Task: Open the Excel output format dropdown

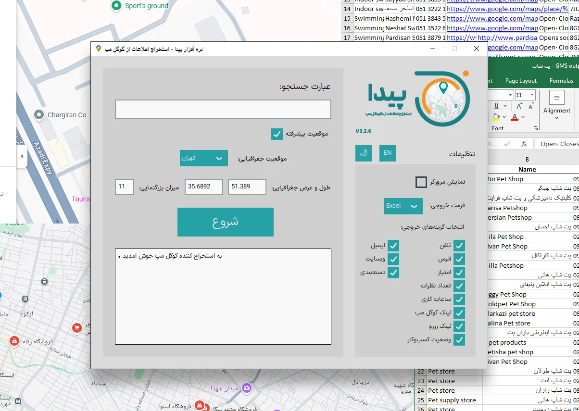Action: 403,206
